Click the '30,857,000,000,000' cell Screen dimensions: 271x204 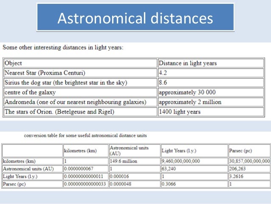click(x=249, y=161)
